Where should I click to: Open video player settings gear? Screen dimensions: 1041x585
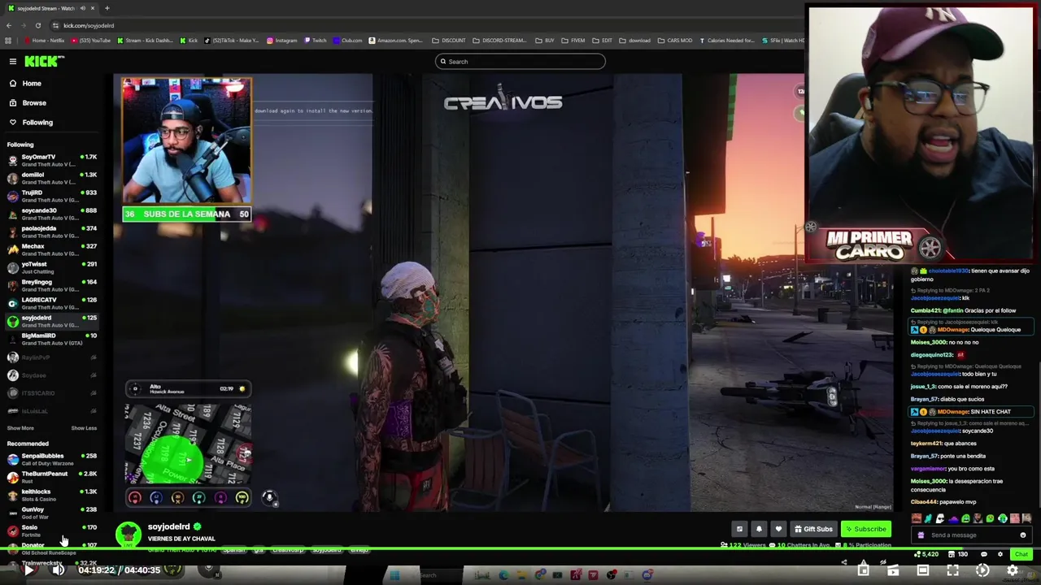click(1013, 571)
